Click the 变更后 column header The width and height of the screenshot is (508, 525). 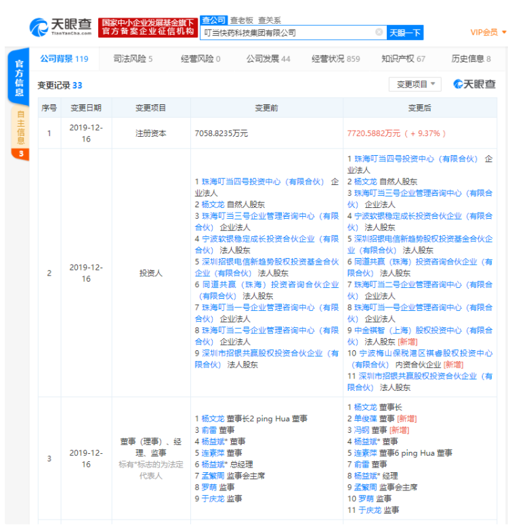point(419,108)
